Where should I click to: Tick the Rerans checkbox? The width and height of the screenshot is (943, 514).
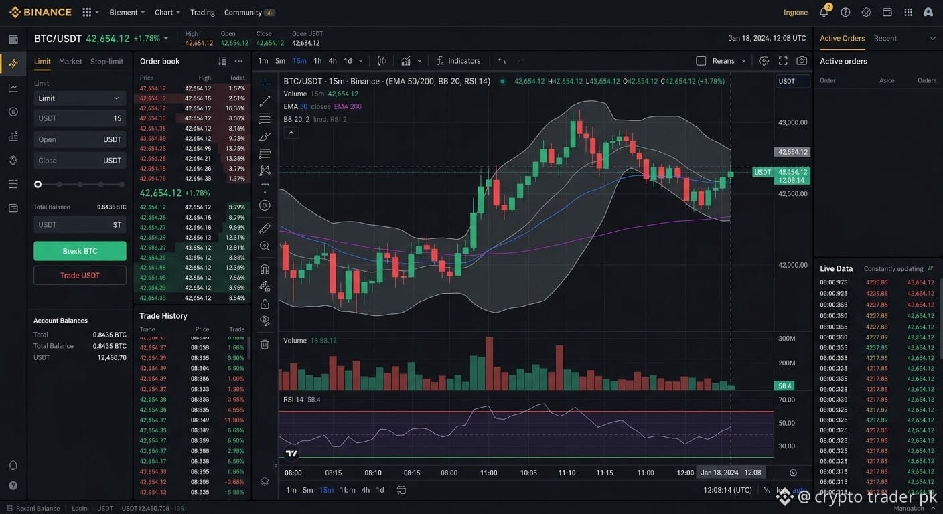(x=701, y=61)
